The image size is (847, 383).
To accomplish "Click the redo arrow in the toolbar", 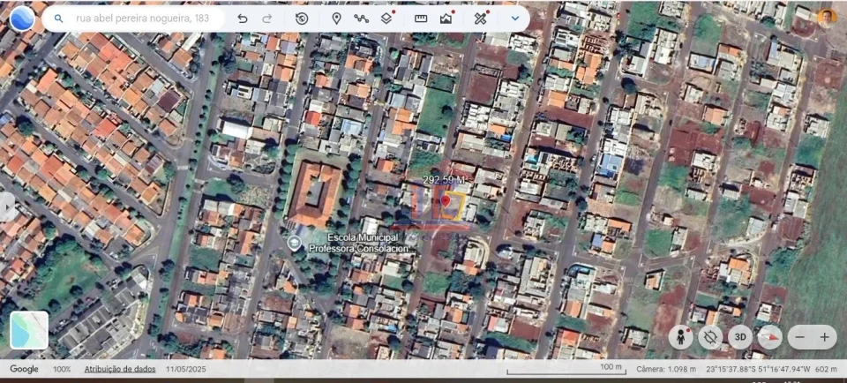I will click(x=267, y=19).
